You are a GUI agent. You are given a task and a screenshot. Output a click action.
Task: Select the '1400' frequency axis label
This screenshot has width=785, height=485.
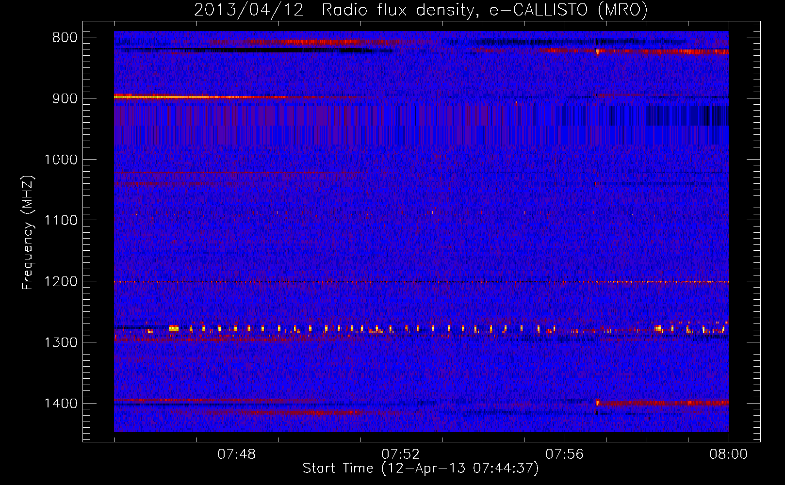(61, 404)
